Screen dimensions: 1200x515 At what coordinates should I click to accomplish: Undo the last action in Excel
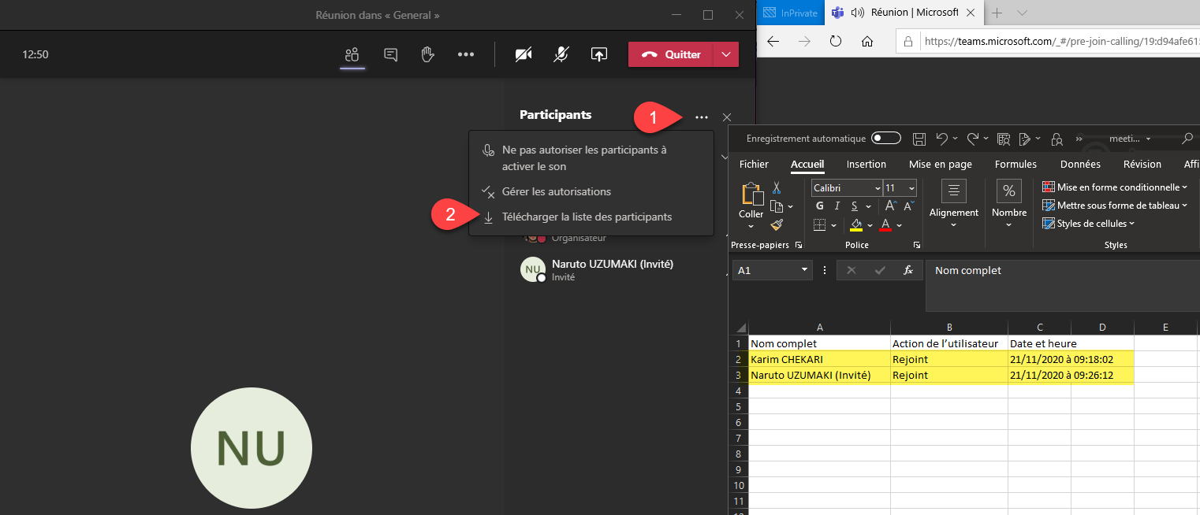click(941, 139)
